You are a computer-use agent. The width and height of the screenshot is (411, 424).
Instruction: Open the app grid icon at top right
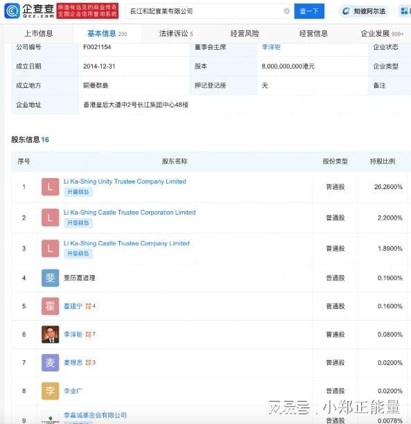coord(404,11)
